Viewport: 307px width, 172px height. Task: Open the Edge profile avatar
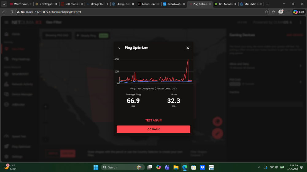[281, 12]
